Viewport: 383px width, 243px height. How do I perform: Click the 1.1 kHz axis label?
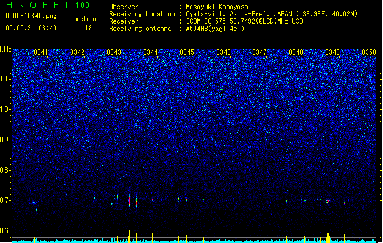[5, 79]
